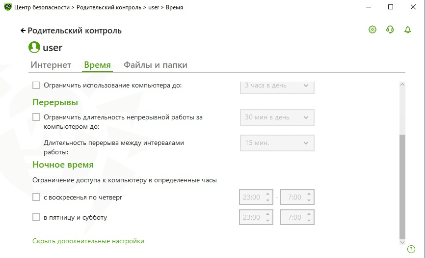425x258 pixels.
Task: Open the '3 часа в день' dropdown
Action: point(277,86)
